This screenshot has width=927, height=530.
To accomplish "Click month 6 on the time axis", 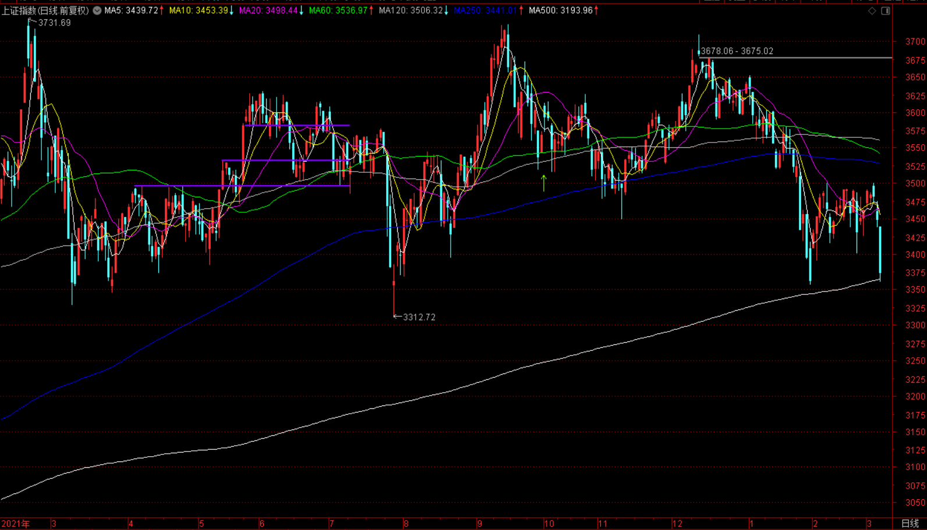I will [x=262, y=524].
